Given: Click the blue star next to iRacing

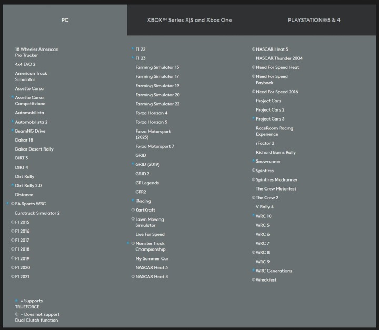Looking at the screenshot, I should [133, 201].
